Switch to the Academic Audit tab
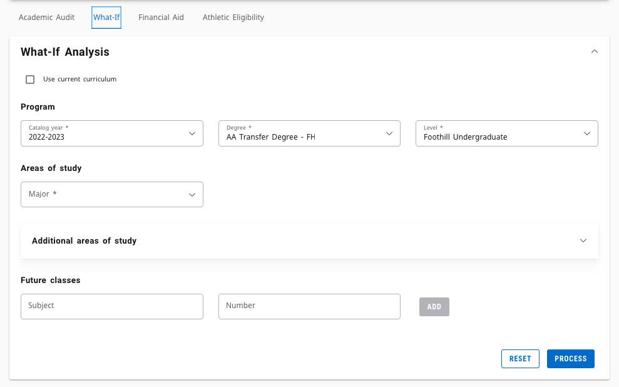This screenshot has width=619, height=387. point(46,18)
